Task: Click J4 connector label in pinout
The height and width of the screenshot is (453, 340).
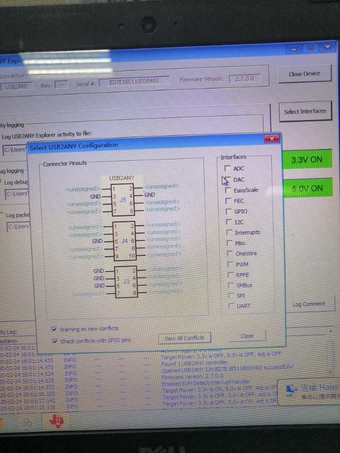Action: [x=124, y=241]
